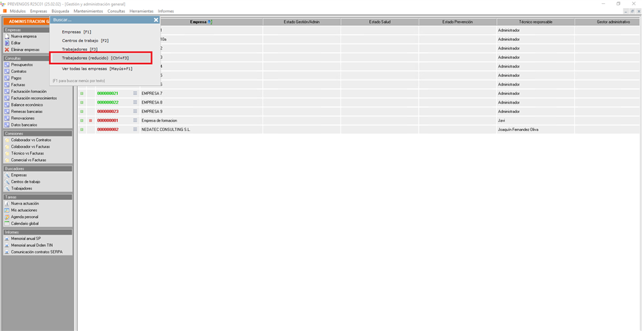Open the Pagos query icon
The image size is (642, 331).
pyautogui.click(x=7, y=78)
